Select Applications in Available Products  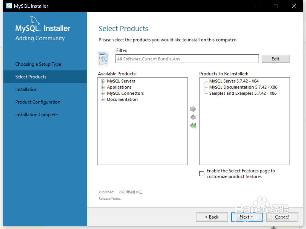pos(119,87)
